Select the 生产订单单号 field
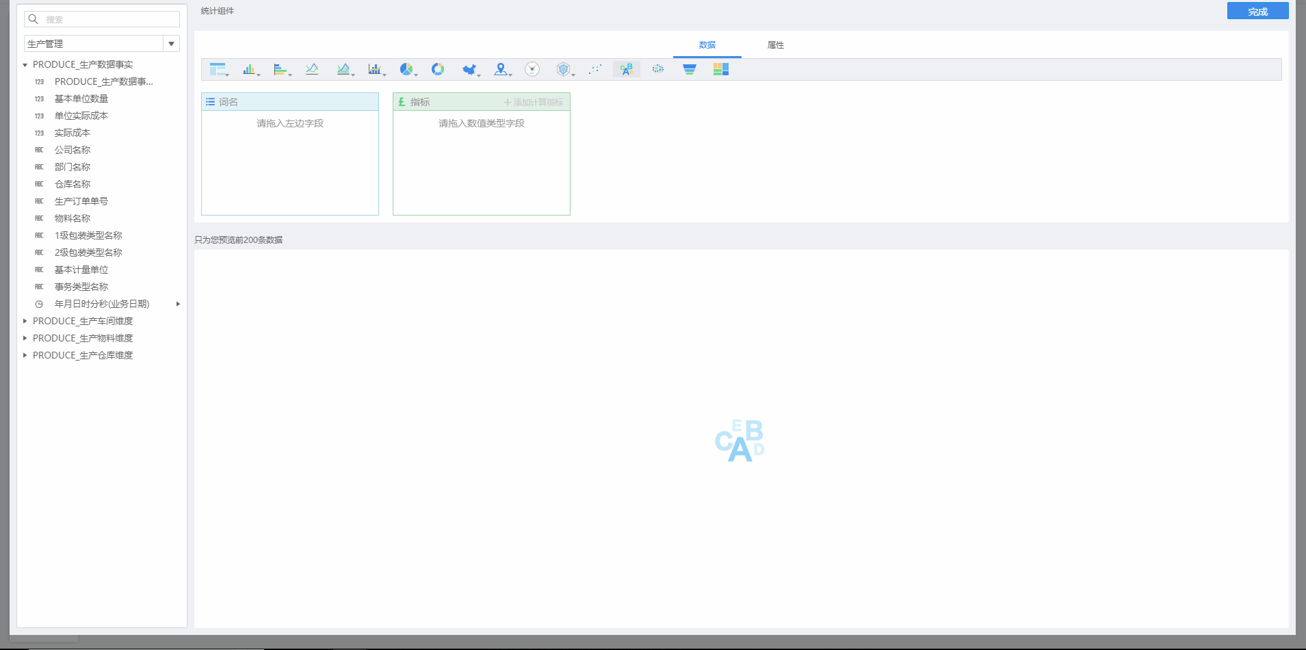The image size is (1306, 650). [81, 201]
